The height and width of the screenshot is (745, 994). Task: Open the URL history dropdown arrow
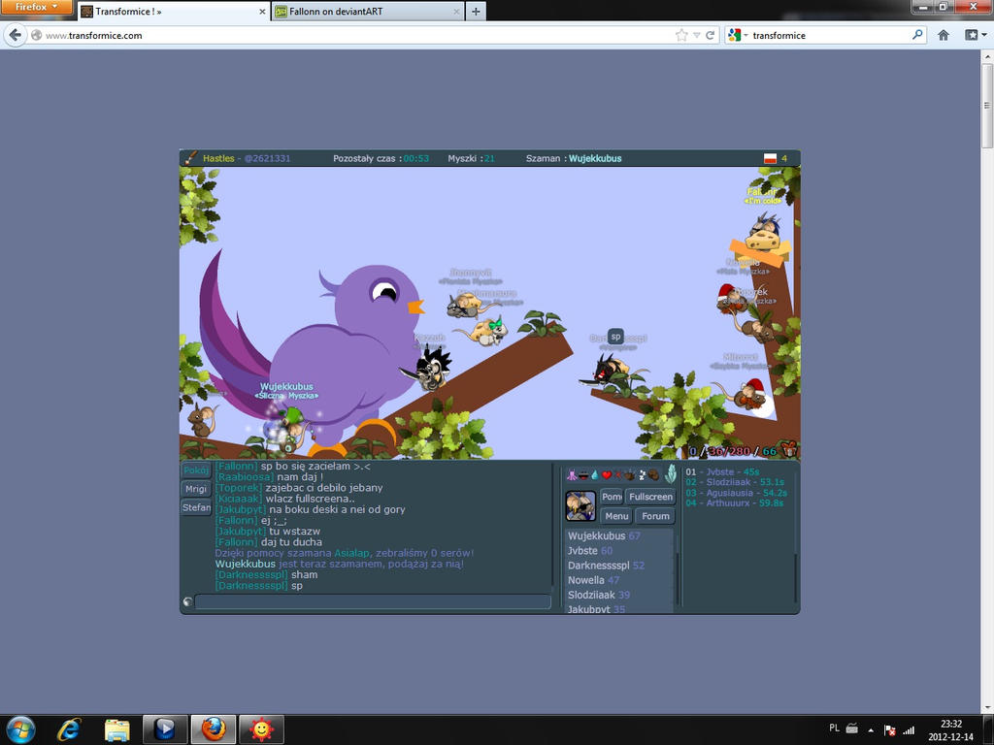pos(697,36)
